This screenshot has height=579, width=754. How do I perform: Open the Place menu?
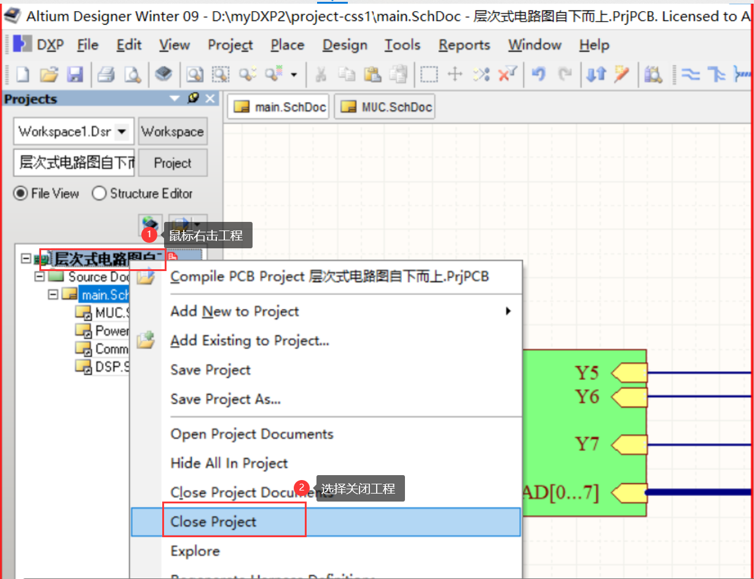coord(288,45)
